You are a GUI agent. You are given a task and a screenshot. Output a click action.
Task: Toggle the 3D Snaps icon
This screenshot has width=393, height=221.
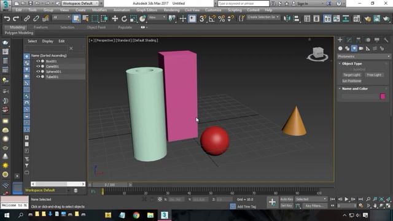(x=203, y=18)
